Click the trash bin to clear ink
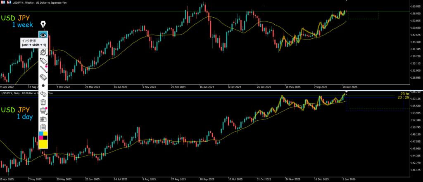 [x=43, y=102]
